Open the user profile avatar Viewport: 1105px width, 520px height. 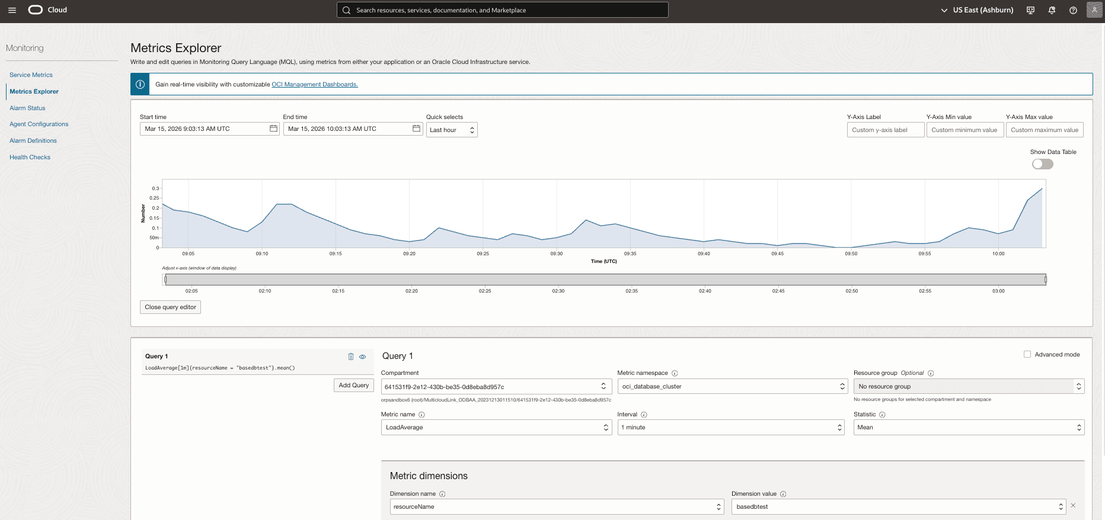pos(1094,10)
